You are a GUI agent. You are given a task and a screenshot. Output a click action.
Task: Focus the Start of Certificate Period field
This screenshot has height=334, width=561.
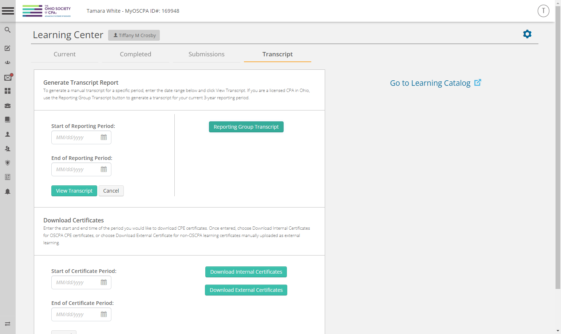pyautogui.click(x=81, y=282)
